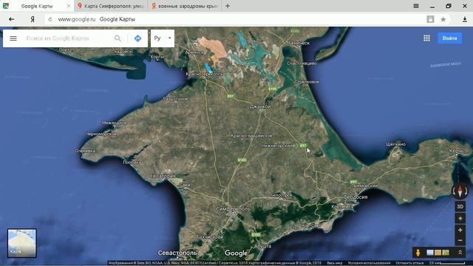Click the Щёлкино label on map

(x=396, y=144)
